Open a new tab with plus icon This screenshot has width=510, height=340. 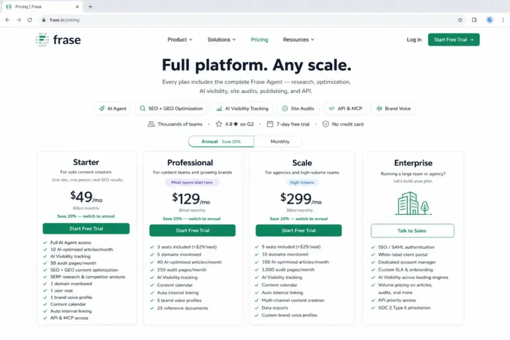click(91, 6)
